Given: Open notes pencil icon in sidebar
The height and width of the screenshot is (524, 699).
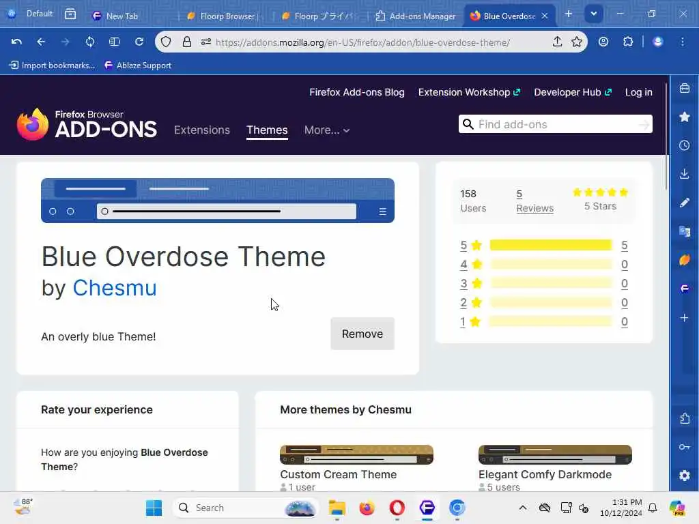Looking at the screenshot, I should (x=685, y=203).
